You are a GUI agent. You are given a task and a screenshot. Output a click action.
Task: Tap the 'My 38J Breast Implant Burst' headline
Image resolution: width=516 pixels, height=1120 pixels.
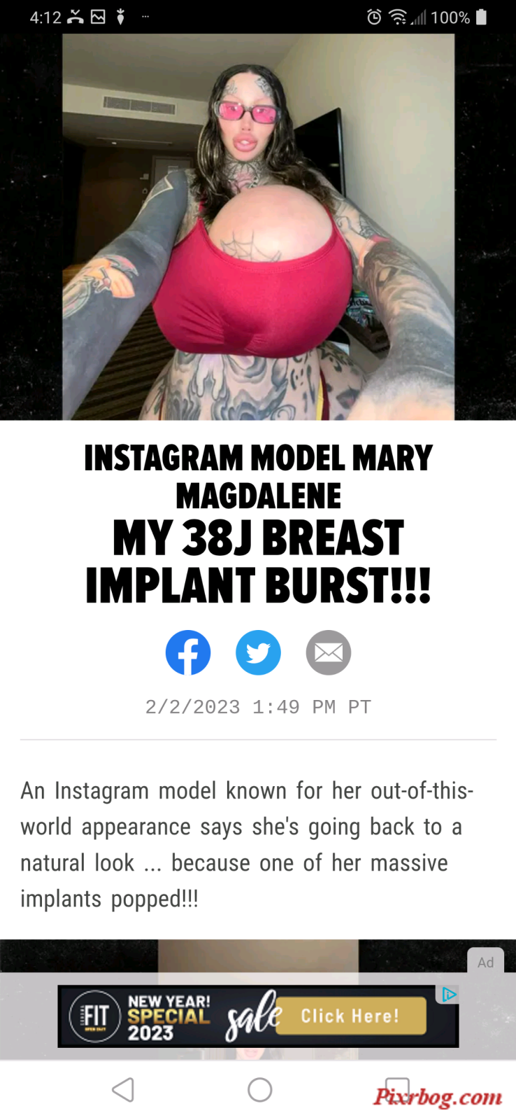tap(258, 561)
